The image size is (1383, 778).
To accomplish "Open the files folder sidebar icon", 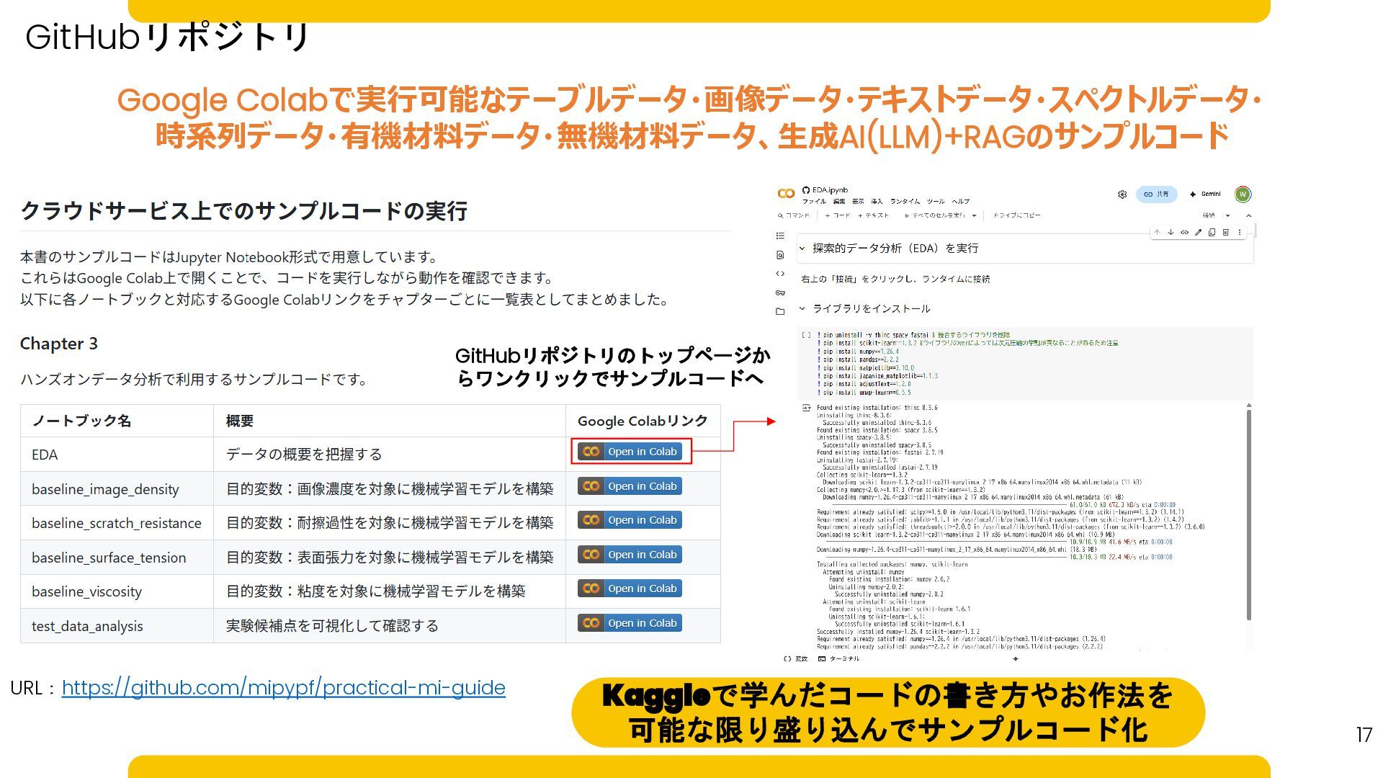I will tap(780, 312).
